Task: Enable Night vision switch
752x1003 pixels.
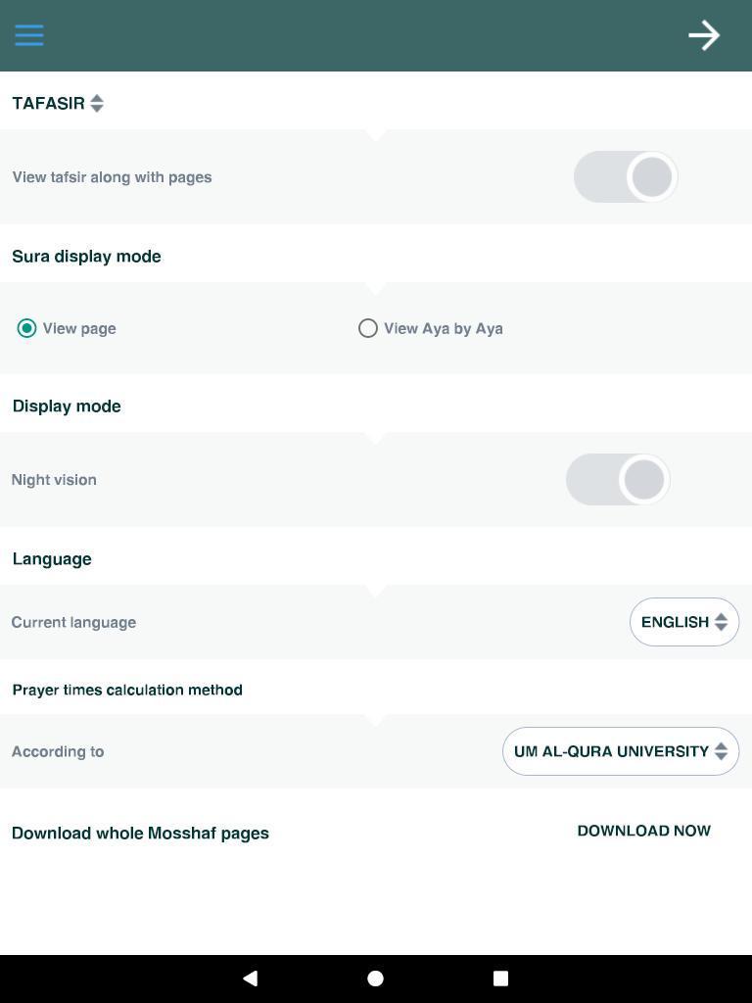Action: pyautogui.click(x=618, y=480)
